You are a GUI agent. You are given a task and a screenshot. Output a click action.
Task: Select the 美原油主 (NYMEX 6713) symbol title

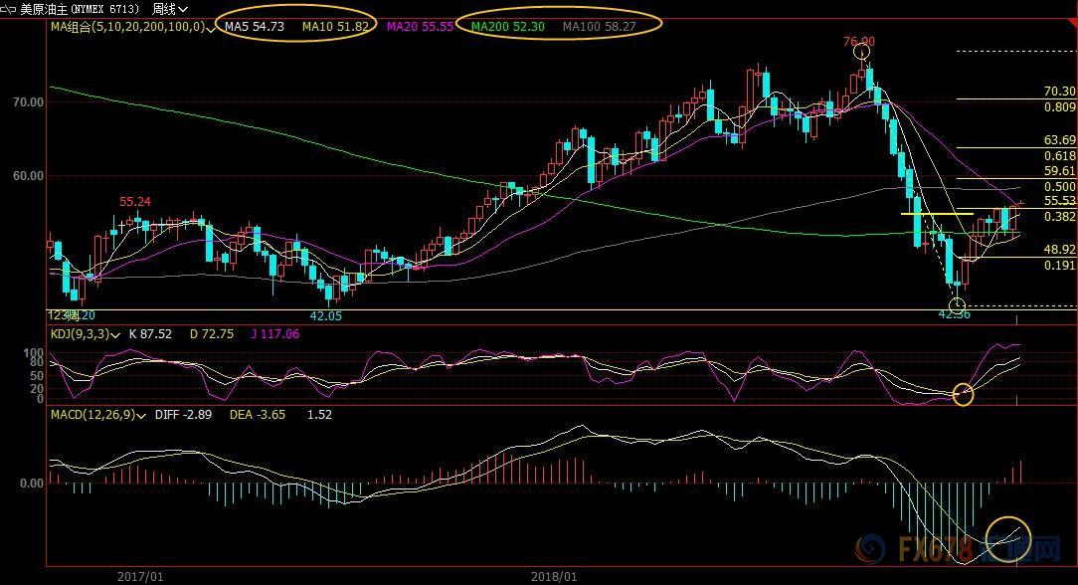[x=80, y=9]
